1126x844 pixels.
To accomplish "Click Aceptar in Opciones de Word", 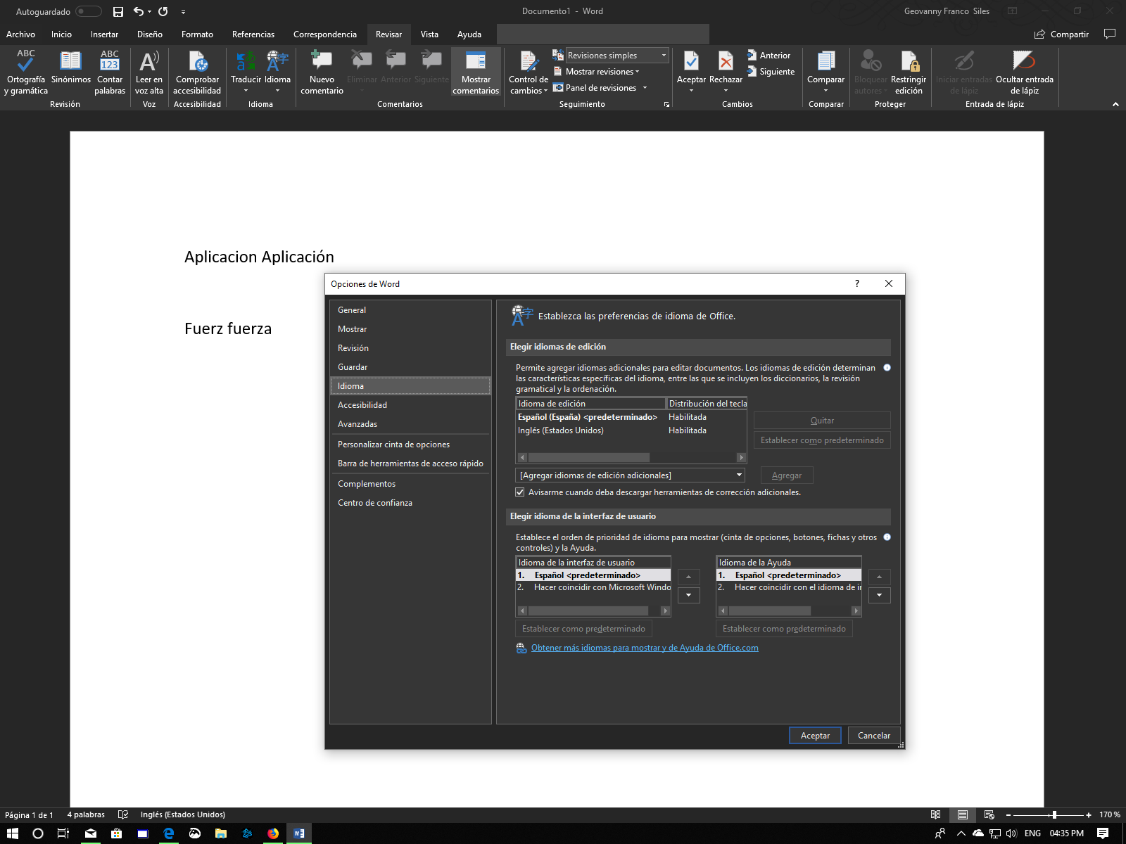I will pyautogui.click(x=814, y=735).
